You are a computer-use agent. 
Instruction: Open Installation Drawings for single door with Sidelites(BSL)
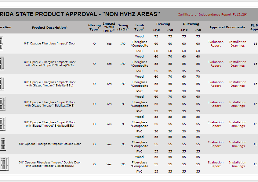click(238, 124)
